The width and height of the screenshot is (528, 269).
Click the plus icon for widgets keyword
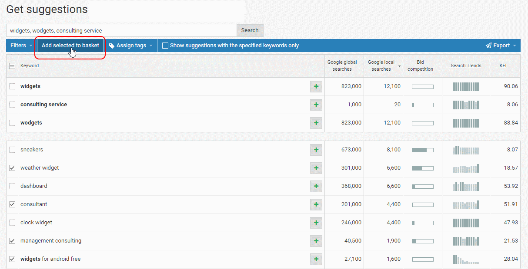316,87
